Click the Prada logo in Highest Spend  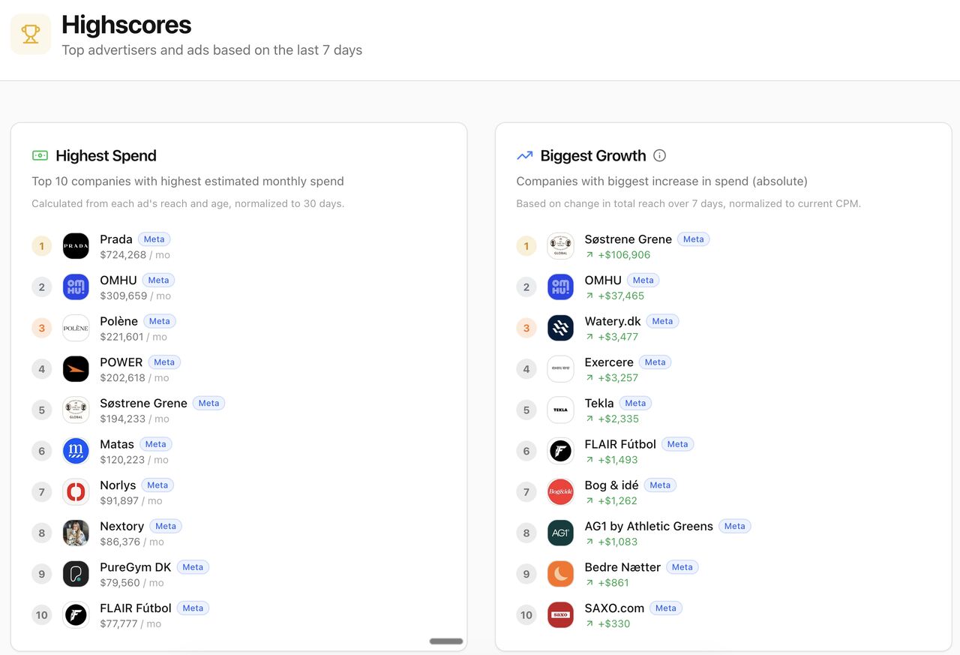(76, 246)
